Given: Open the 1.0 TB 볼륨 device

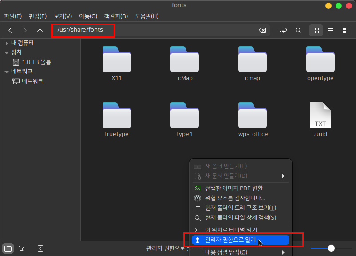Looking at the screenshot, I should pyautogui.click(x=36, y=62).
